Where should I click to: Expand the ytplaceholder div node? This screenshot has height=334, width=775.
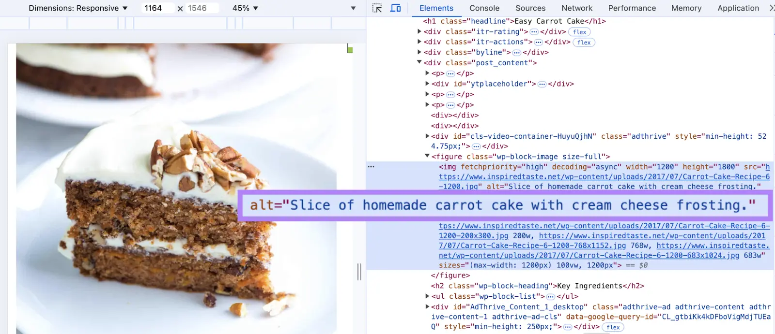pyautogui.click(x=427, y=84)
